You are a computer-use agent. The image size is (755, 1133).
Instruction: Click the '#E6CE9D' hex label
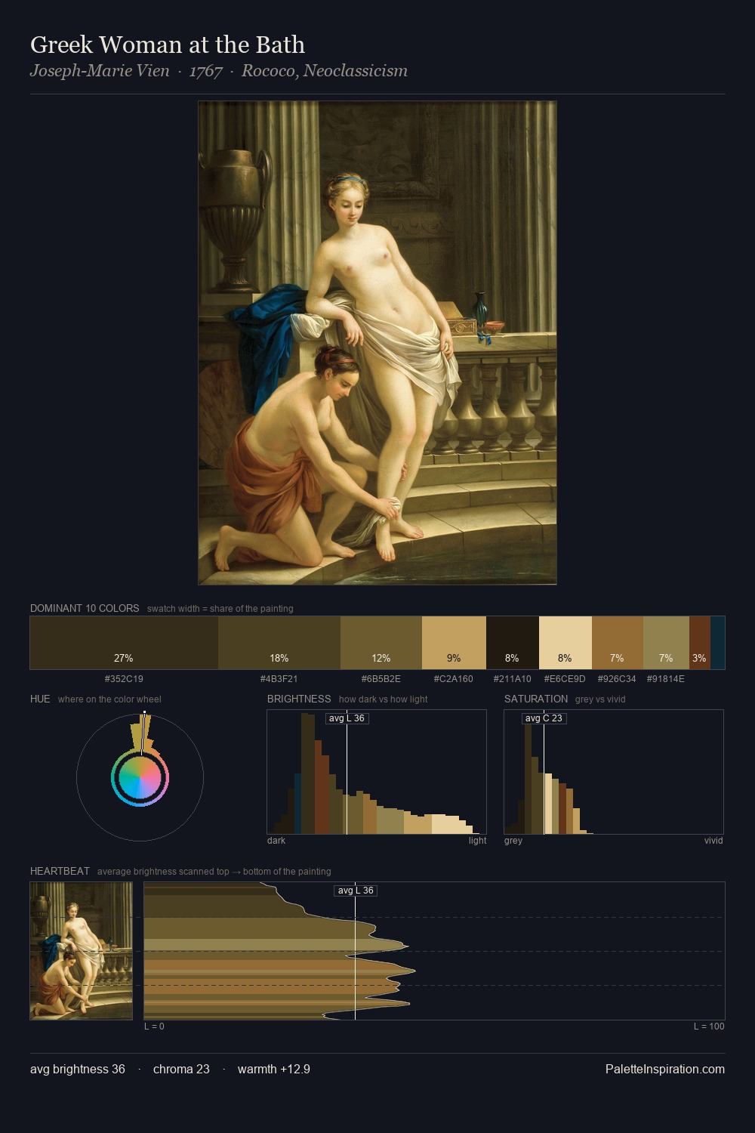coord(565,679)
